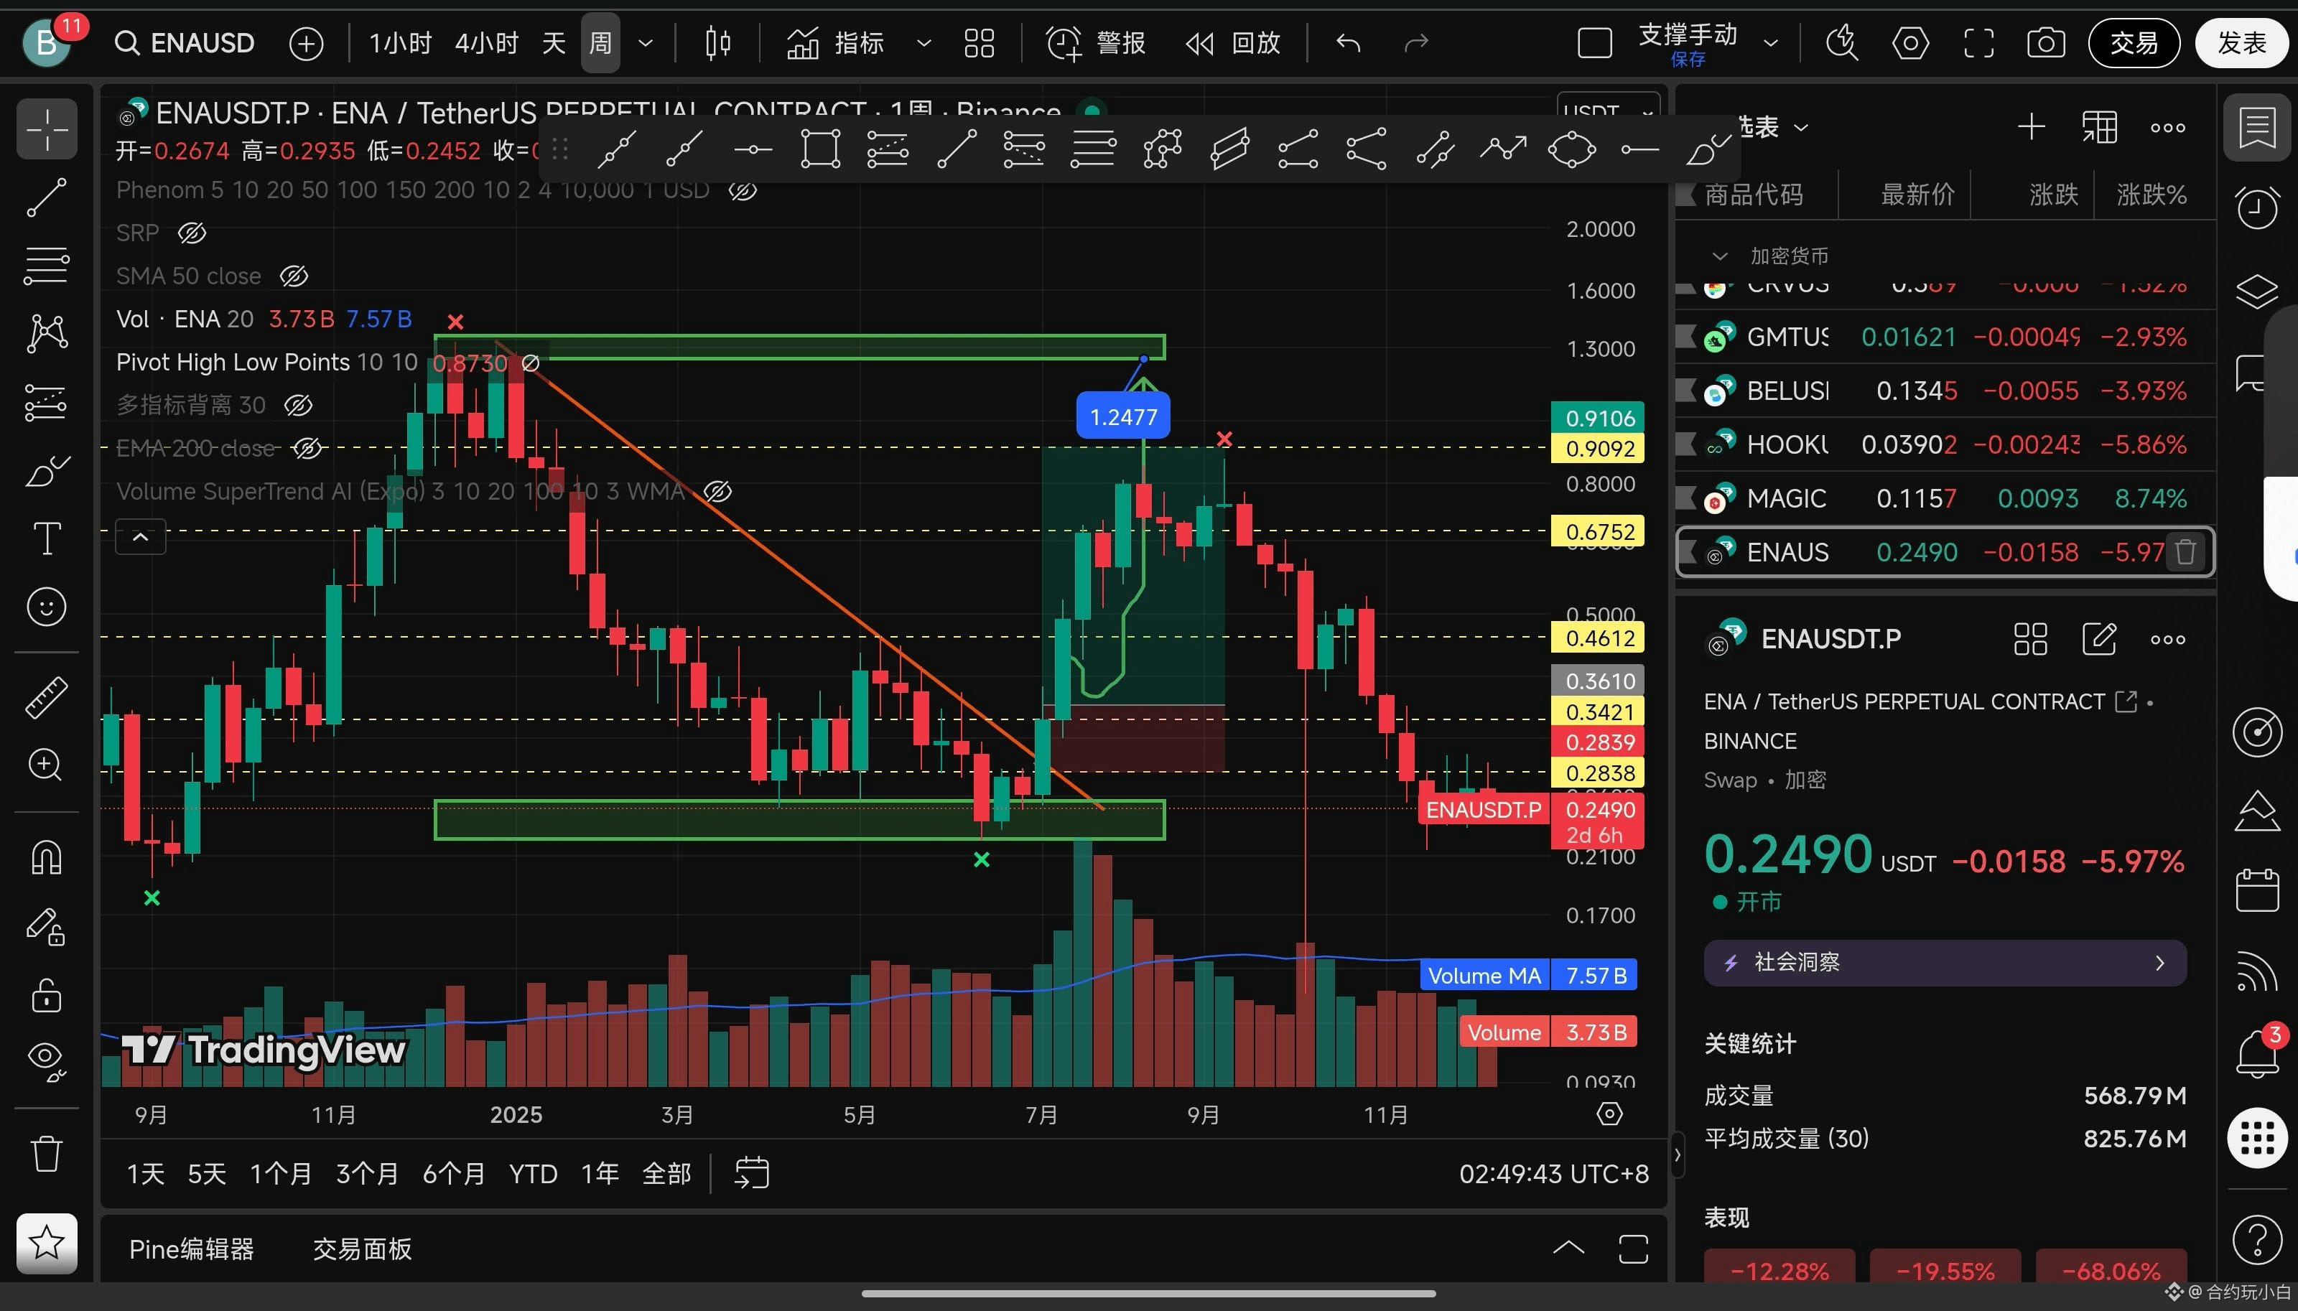Show the SMA 50 close indicator
This screenshot has height=1311, width=2298.
(x=294, y=276)
